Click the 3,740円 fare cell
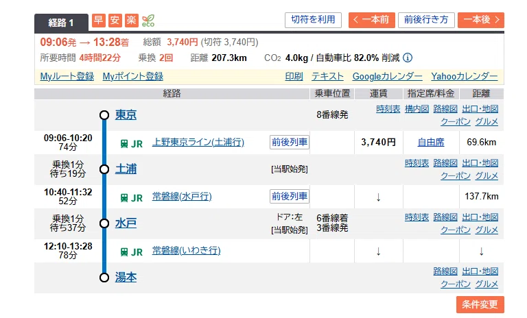Screen dimensions: 527x318 pyautogui.click(x=378, y=143)
